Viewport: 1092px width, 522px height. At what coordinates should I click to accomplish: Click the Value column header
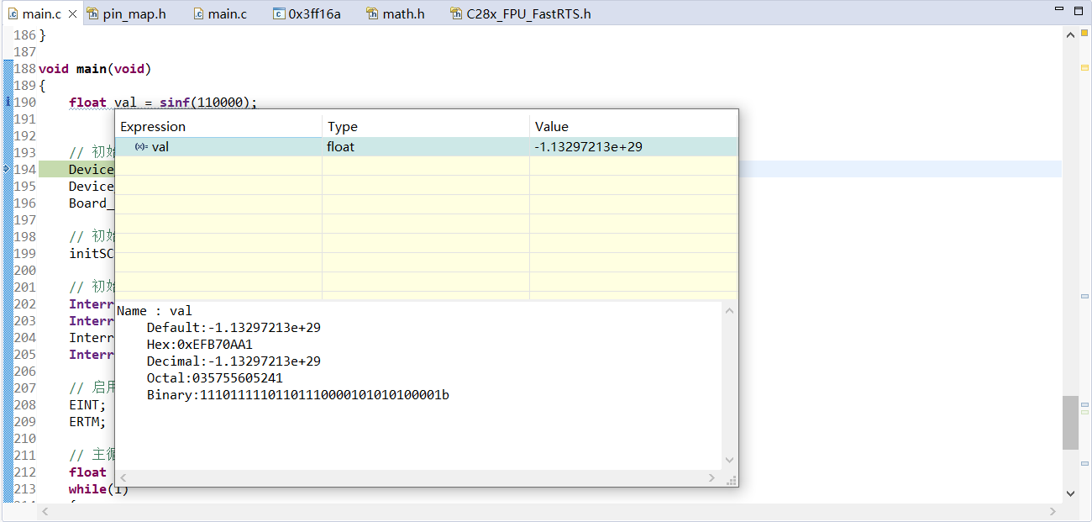point(551,127)
